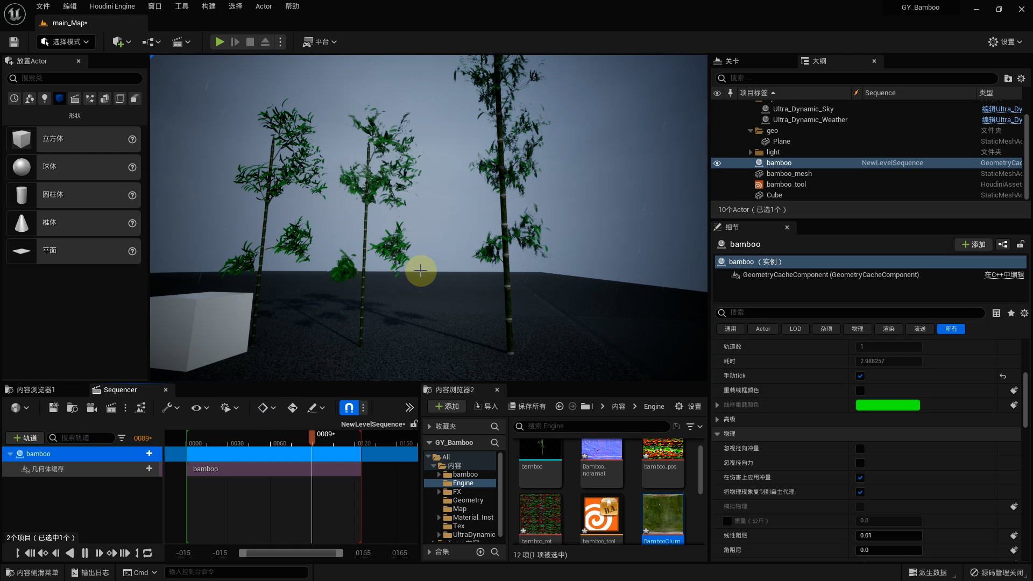Image resolution: width=1033 pixels, height=581 pixels.
Task: Disable the 手动tick checkbox in Details
Action: point(860,376)
